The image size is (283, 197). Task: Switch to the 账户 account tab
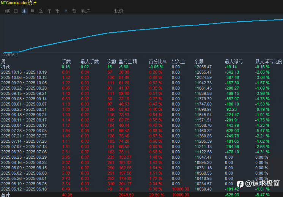point(86,11)
